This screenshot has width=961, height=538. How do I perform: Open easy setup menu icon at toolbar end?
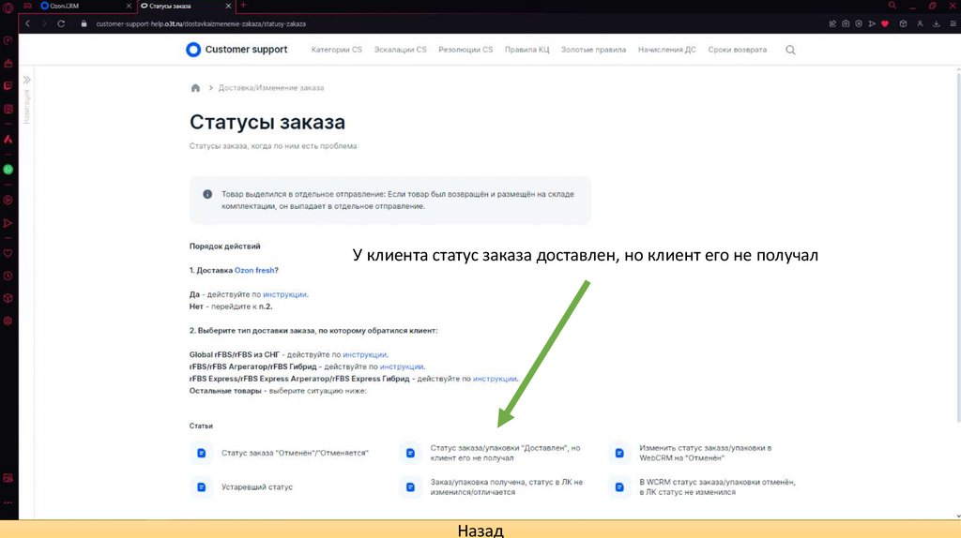click(x=953, y=23)
